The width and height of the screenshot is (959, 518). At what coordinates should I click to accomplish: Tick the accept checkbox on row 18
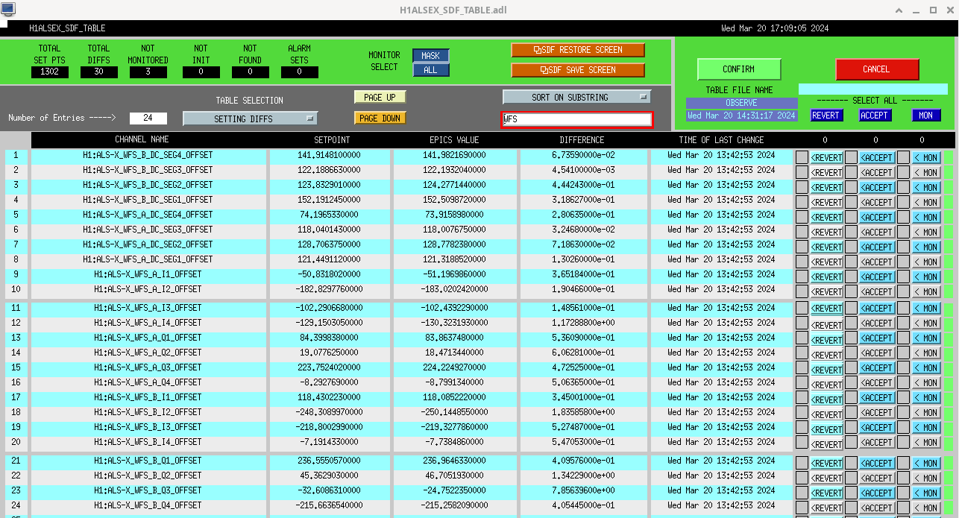(x=851, y=413)
